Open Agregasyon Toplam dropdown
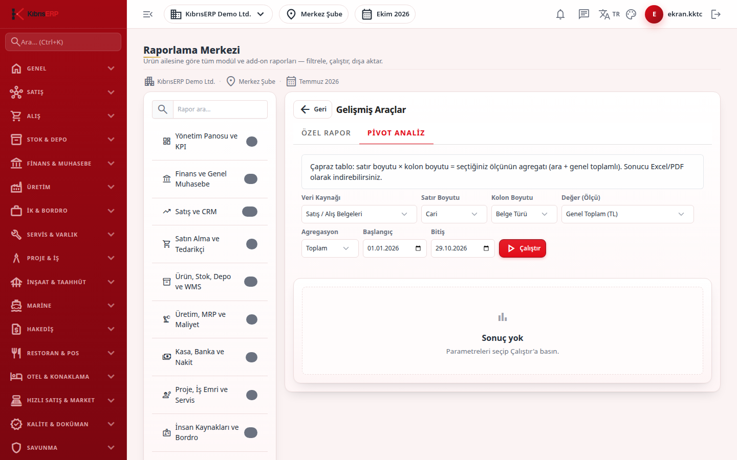737x460 pixels. click(330, 248)
